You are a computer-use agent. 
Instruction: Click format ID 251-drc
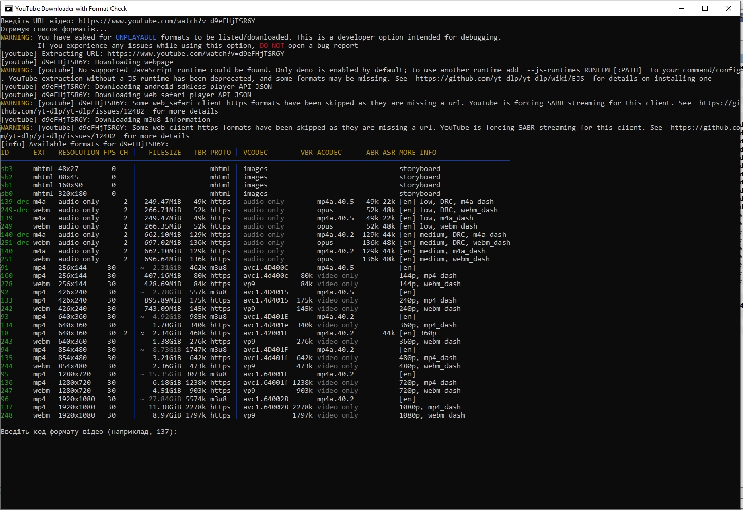(x=15, y=243)
